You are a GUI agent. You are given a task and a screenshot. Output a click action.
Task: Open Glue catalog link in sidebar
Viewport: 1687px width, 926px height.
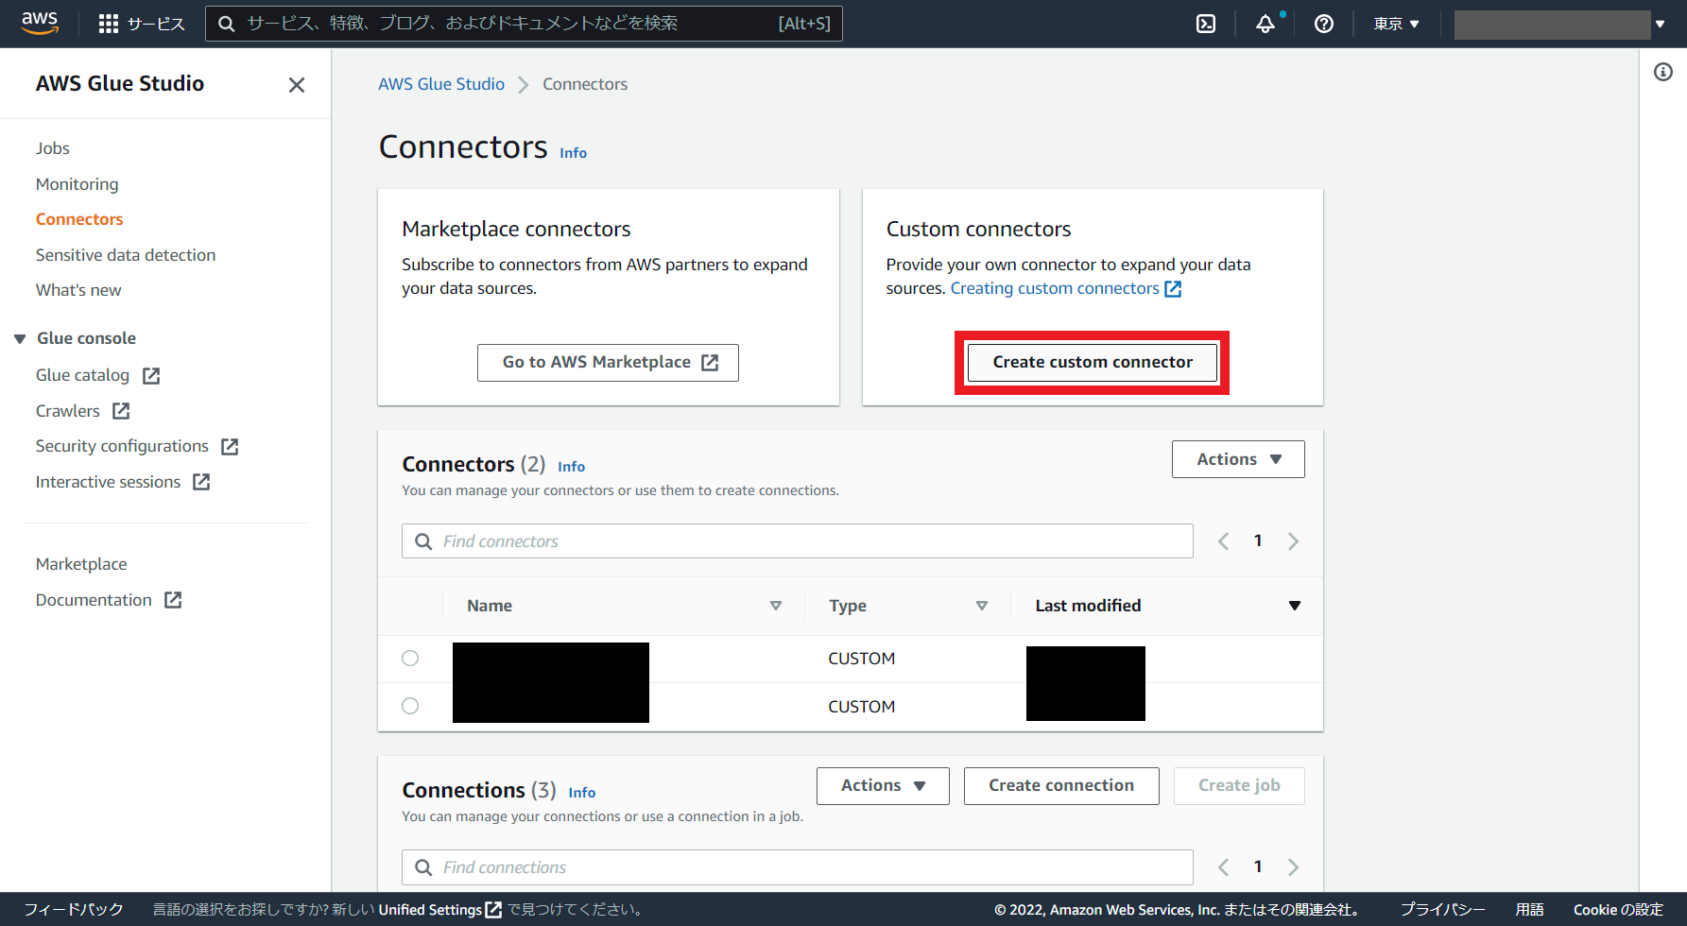coord(82,375)
